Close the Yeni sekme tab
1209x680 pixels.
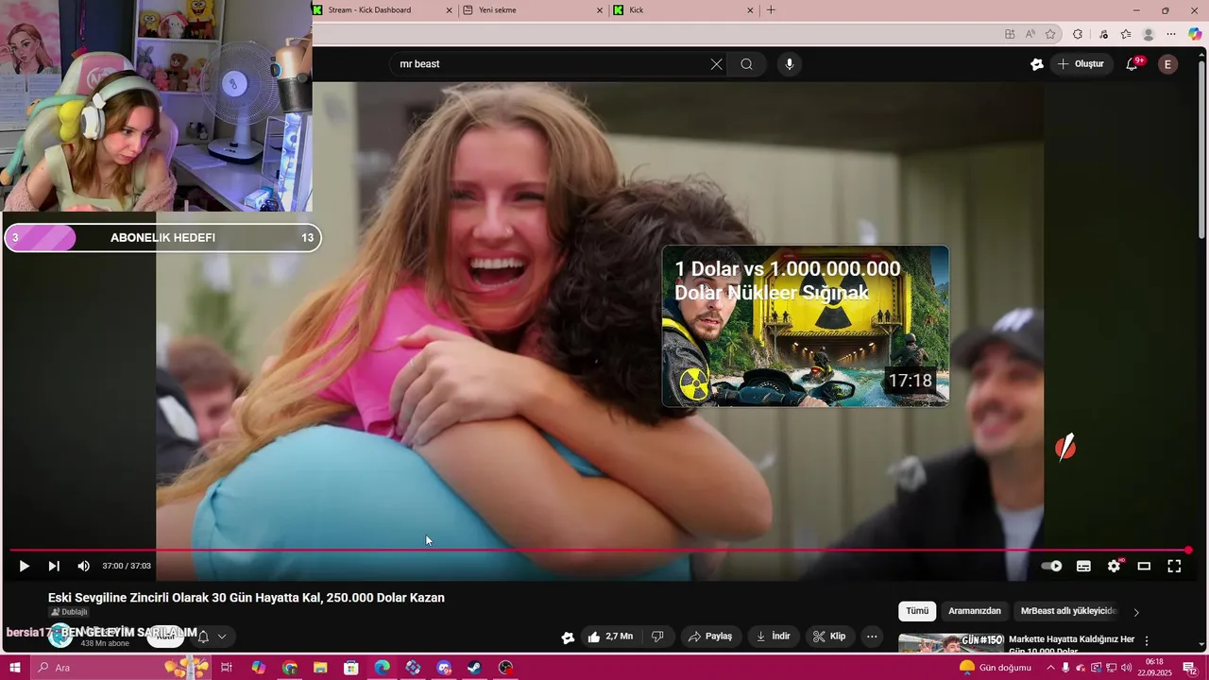599,10
